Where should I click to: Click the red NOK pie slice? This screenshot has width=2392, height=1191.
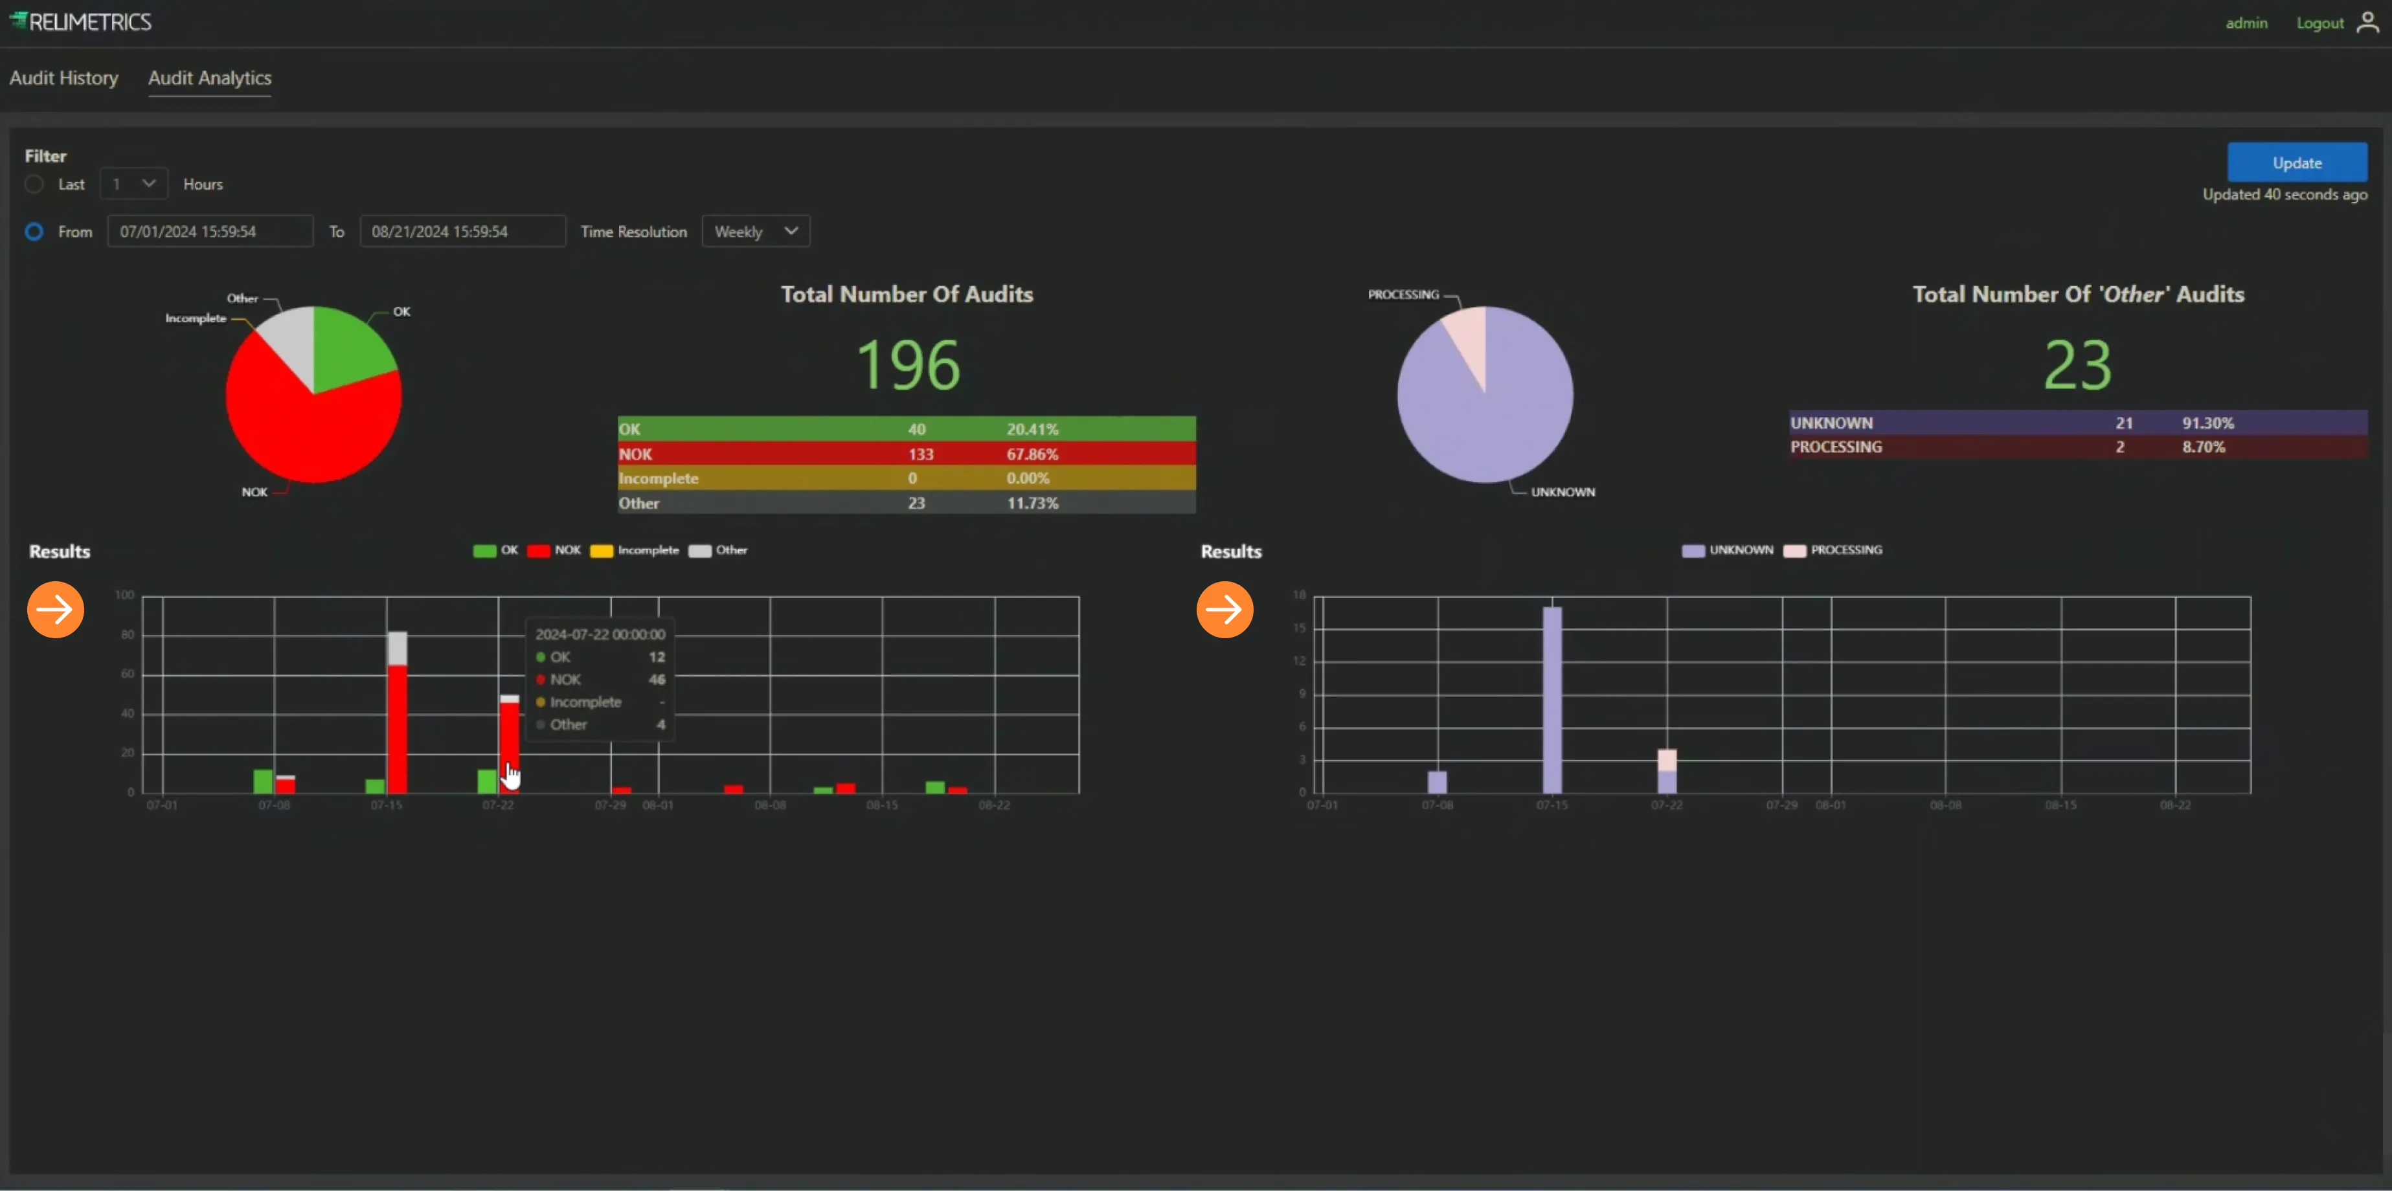coord(306,432)
